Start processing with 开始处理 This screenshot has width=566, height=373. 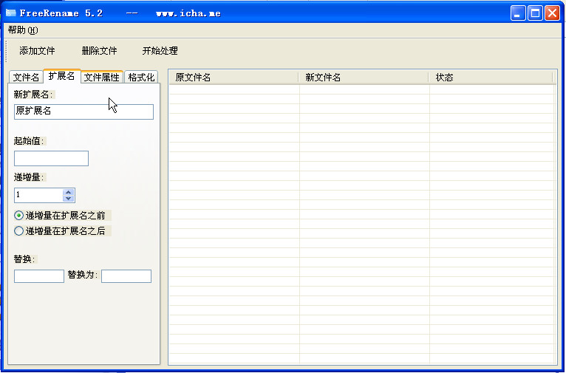tap(160, 51)
